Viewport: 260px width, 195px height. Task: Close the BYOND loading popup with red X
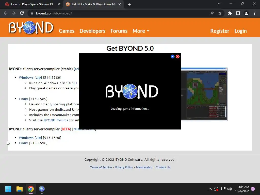tap(177, 57)
